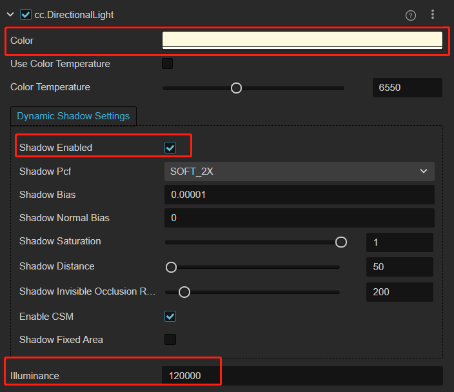Click the Shadow Bias label
The width and height of the screenshot is (454, 392).
48,195
